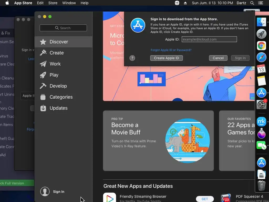Open the Edit menu

pos(40,3)
